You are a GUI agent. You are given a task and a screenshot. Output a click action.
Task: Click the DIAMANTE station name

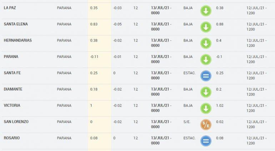(13, 89)
